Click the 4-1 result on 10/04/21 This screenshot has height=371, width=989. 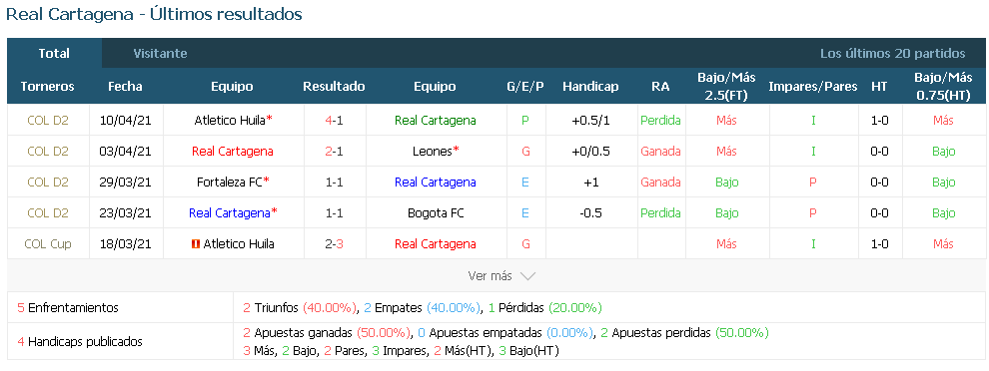click(334, 121)
